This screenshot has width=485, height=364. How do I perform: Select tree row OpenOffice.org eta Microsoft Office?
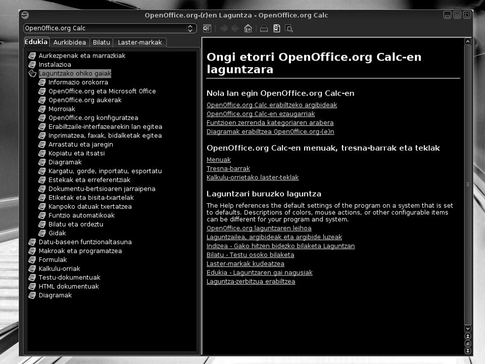(102, 92)
